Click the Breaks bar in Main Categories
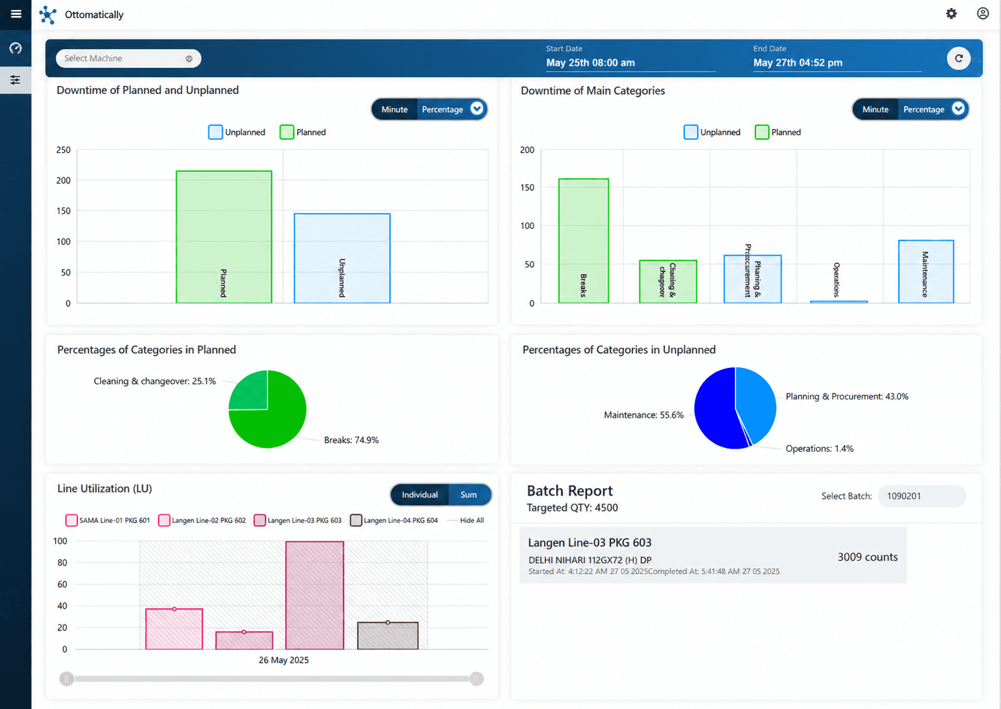 click(584, 241)
